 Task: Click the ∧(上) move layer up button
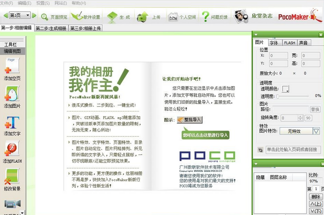pyautogui.click(x=316, y=204)
